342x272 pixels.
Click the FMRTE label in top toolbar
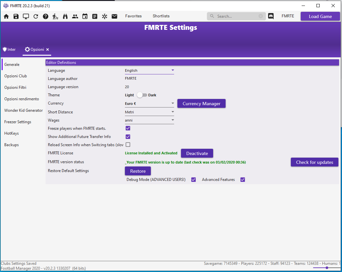[x=288, y=16]
